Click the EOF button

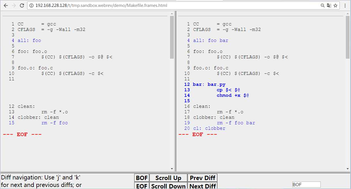142,186
